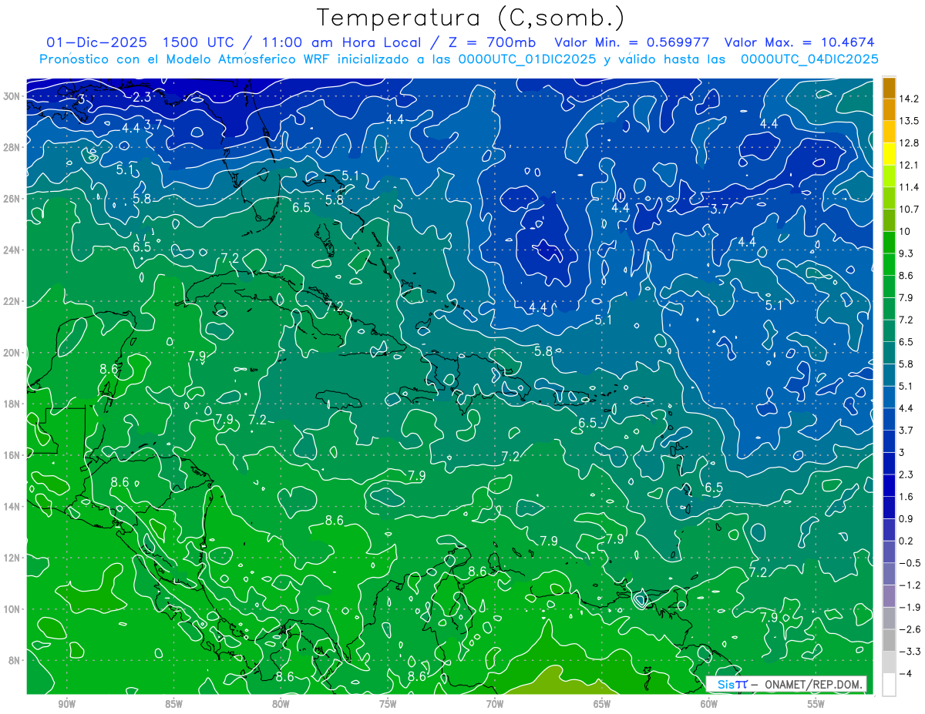Click latitude axis label "30N"
Viewport: 925px width, 714px height.
coord(12,96)
